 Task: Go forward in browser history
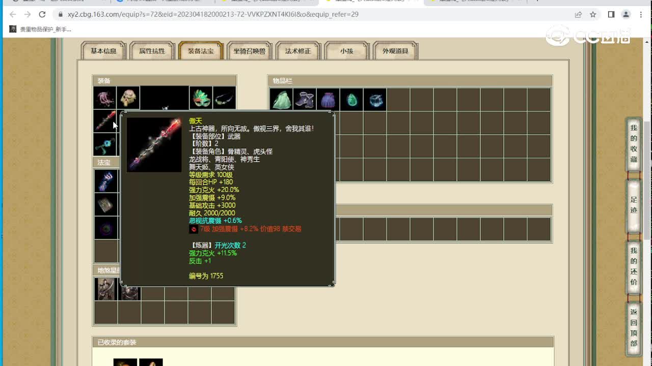coord(28,14)
